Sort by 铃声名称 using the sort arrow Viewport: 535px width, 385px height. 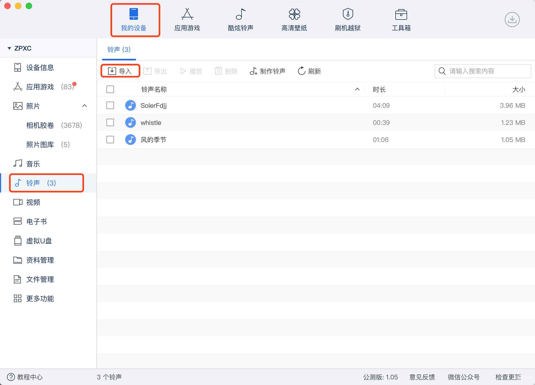click(357, 89)
